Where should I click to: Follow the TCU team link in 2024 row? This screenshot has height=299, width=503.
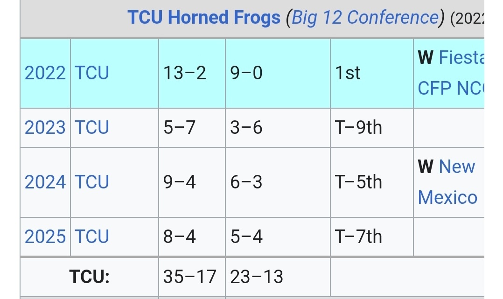92,182
